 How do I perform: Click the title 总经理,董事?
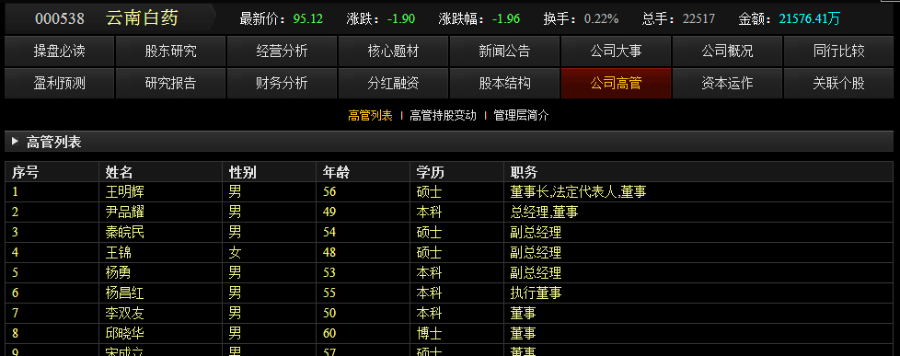coord(544,212)
